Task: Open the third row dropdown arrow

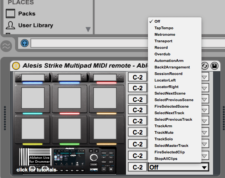Action: (205, 100)
